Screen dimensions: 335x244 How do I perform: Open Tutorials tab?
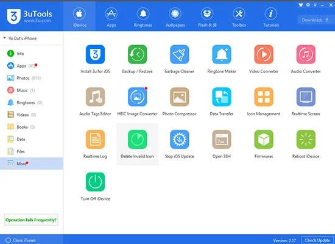(x=271, y=17)
